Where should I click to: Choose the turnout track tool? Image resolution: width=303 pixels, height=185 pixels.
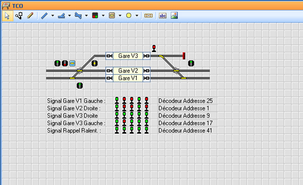click(61, 16)
